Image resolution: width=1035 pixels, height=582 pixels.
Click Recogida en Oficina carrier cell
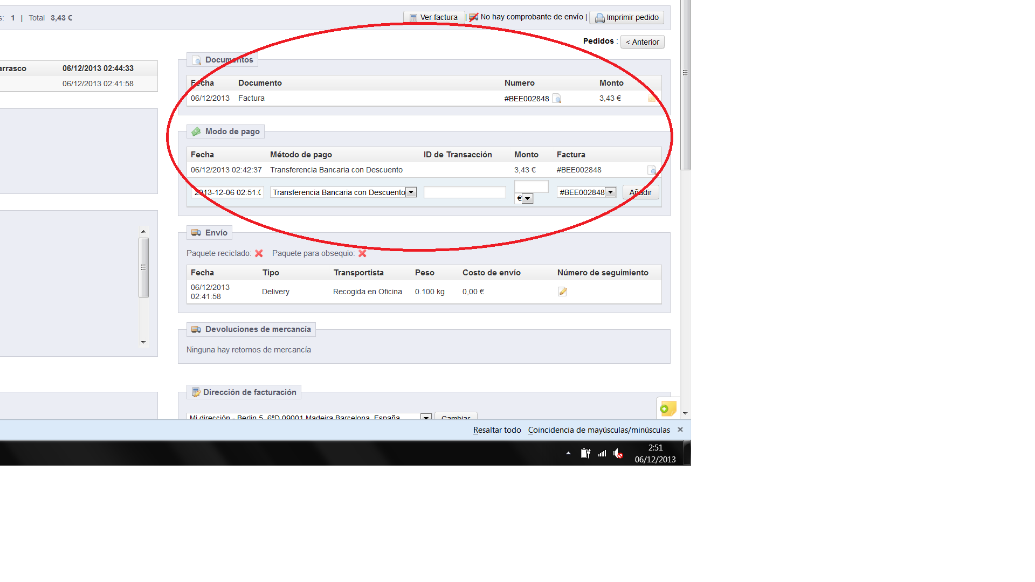[x=368, y=292]
